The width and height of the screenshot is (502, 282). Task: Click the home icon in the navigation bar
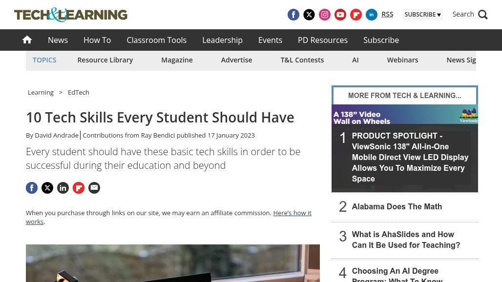27,40
